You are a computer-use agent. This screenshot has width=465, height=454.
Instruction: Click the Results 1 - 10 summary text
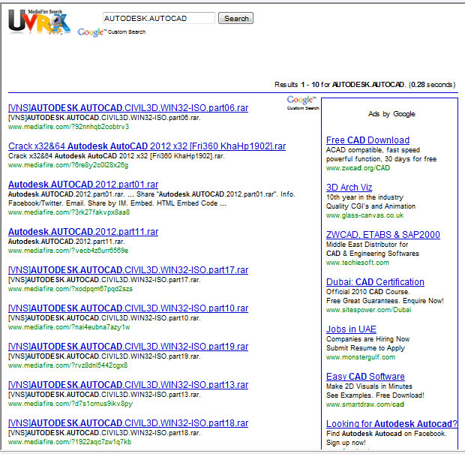point(364,85)
